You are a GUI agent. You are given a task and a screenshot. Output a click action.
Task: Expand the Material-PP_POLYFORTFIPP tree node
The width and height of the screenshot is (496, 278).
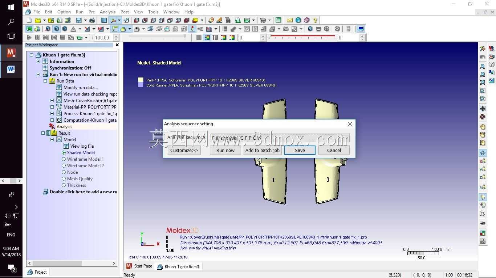[52, 107]
